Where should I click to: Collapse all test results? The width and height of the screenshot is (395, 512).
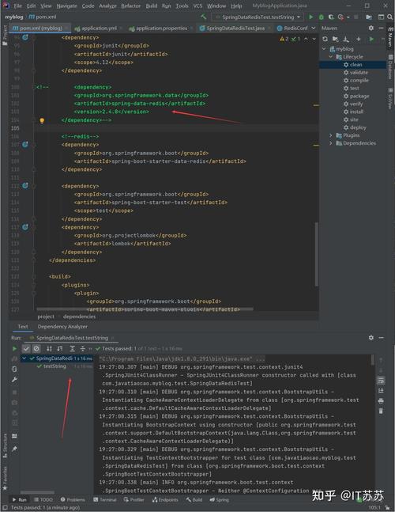[82, 349]
